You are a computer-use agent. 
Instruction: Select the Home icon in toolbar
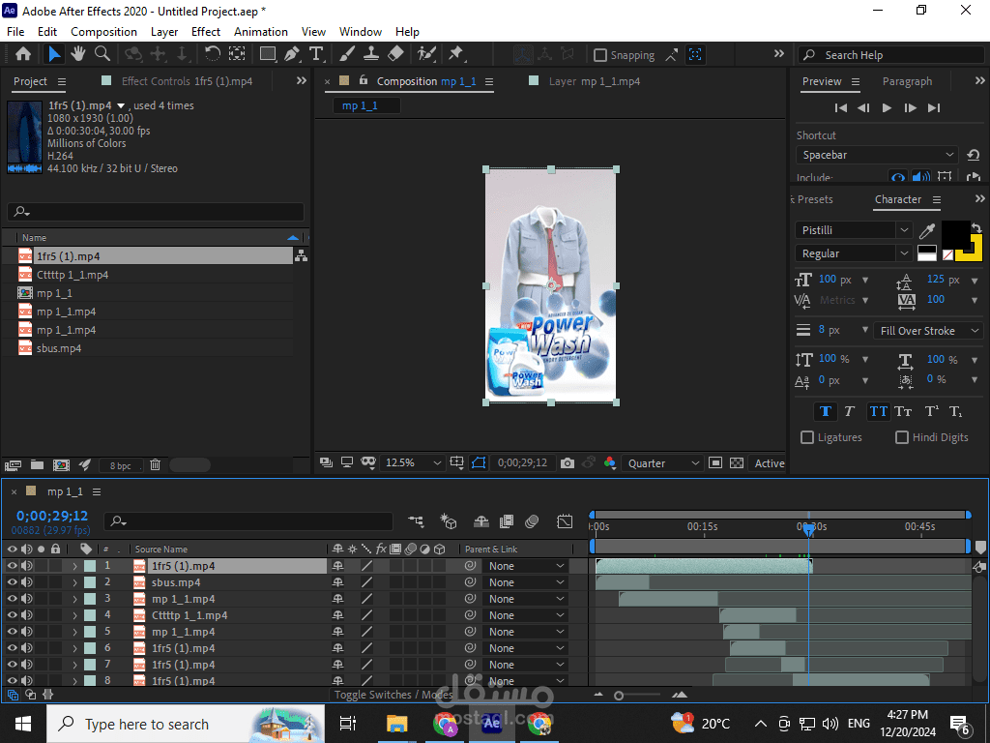23,54
